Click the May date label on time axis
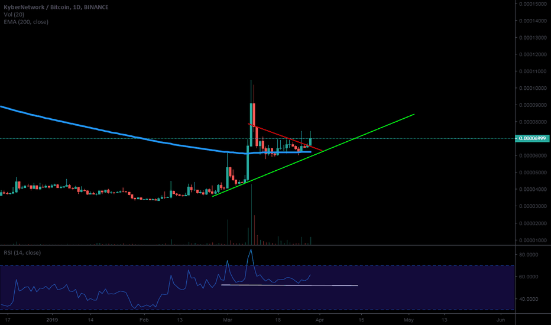The width and height of the screenshot is (551, 325). 409,320
